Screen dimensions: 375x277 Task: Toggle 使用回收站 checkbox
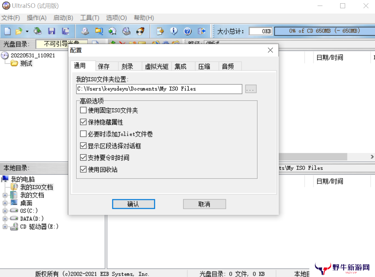[83, 169]
